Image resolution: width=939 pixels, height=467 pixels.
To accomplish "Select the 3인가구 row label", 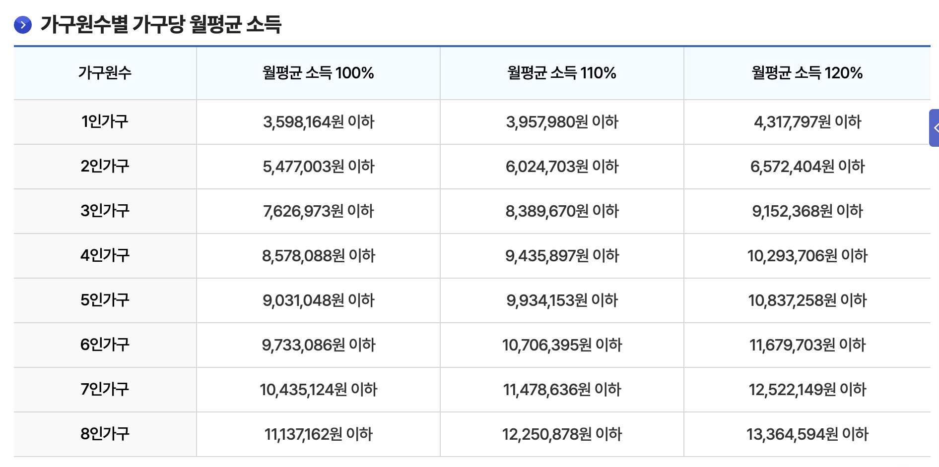I will (105, 211).
